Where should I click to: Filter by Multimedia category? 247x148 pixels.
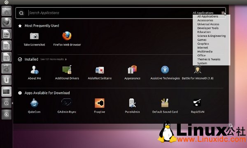pos(205,52)
